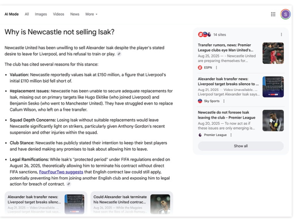300x220 pixels.
Task: Click the 'Aug 20, 2025' date in Premier League card
Action: pos(208,123)
